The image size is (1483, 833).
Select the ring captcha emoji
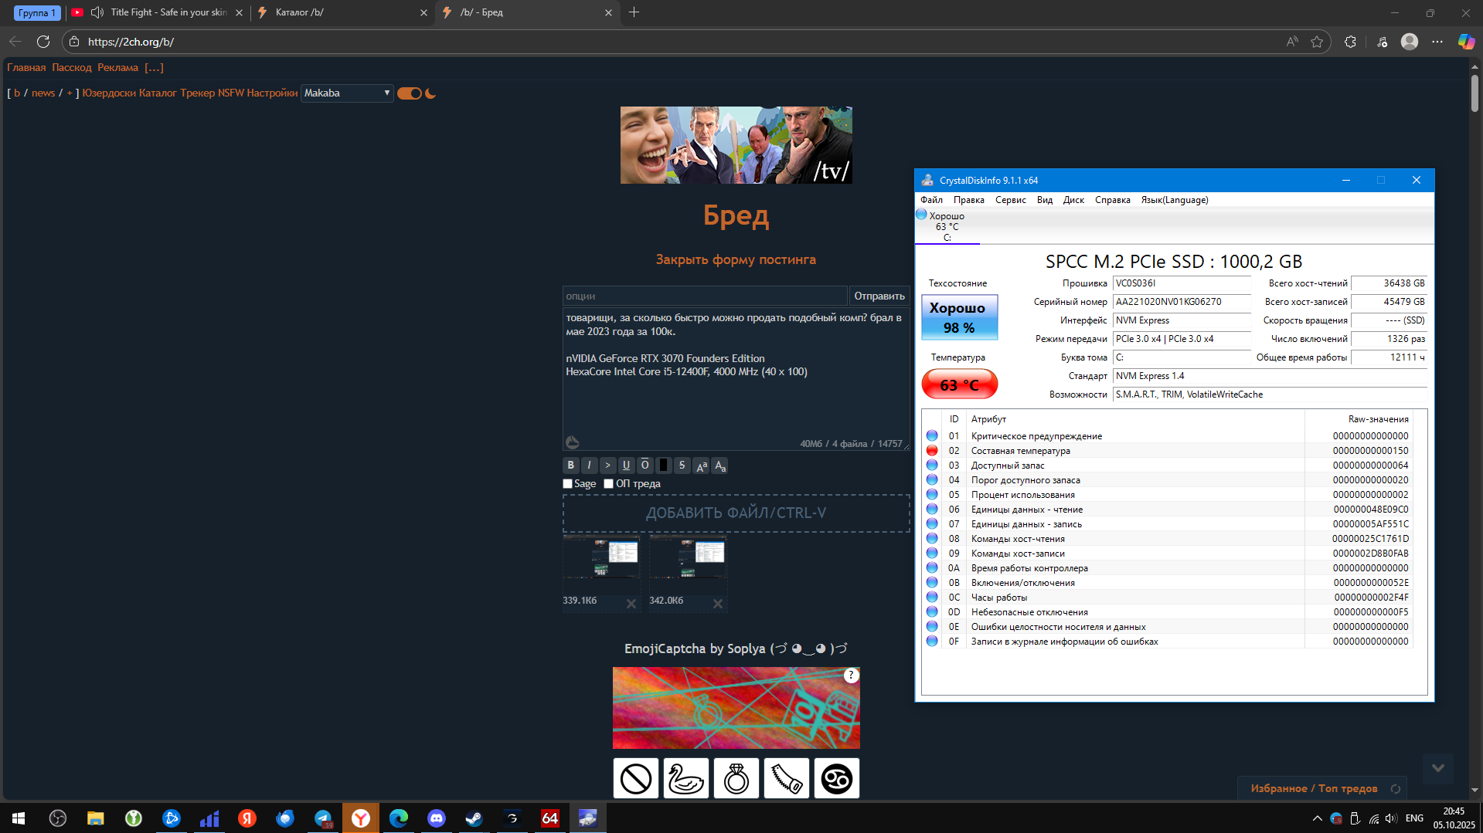click(x=736, y=778)
